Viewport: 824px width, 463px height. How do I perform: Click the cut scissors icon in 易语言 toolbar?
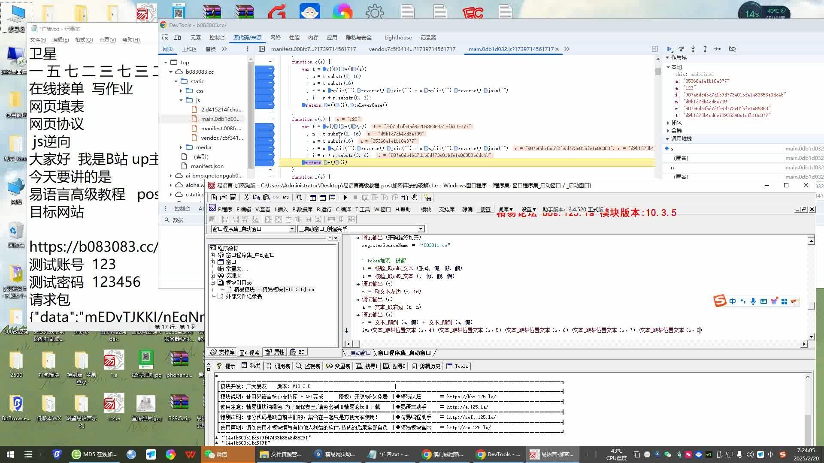246,198
